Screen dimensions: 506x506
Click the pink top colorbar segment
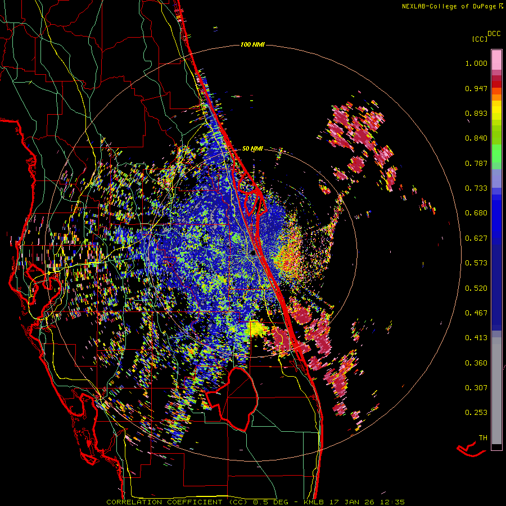click(x=496, y=60)
